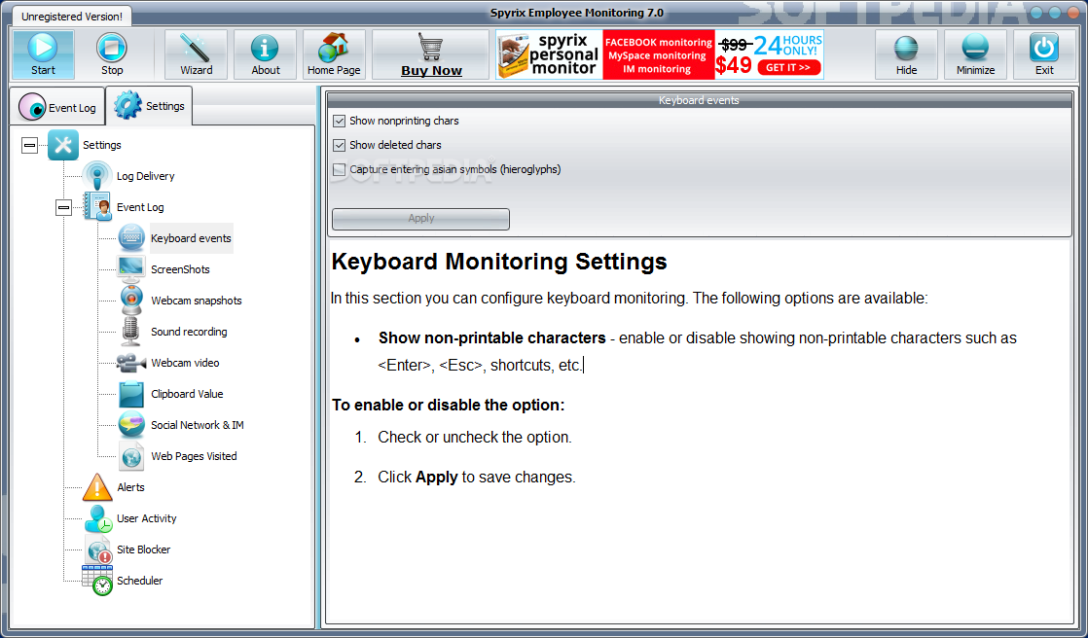This screenshot has height=638, width=1088.
Task: Start monitoring with the Start button
Action: tap(43, 54)
